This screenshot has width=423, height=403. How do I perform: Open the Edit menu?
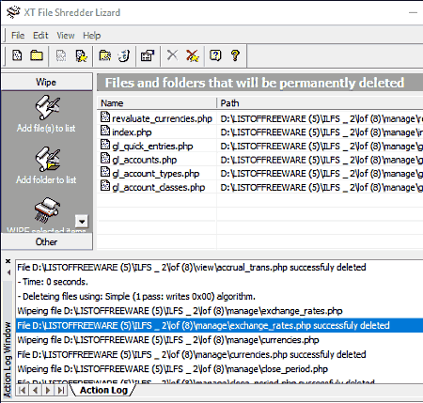point(40,36)
